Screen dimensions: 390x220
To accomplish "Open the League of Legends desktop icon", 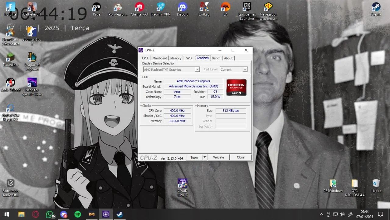I will coord(32,58).
